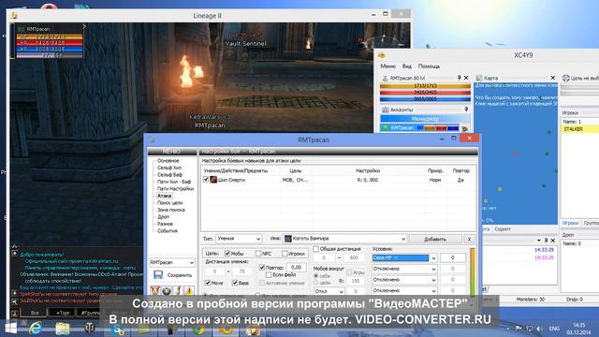Toggle the Move checkbox
The image size is (599, 337).
coord(208,283)
